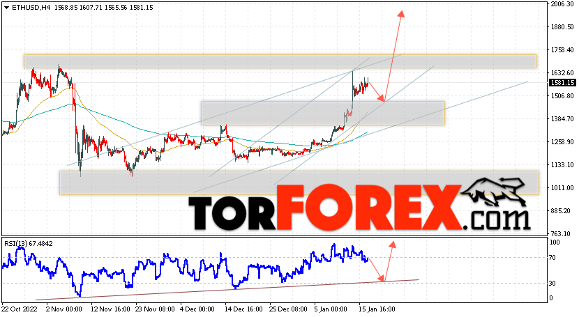Select the RSI(13) 67.4842 indicator label
This screenshot has width=579, height=317.
(x=29, y=244)
